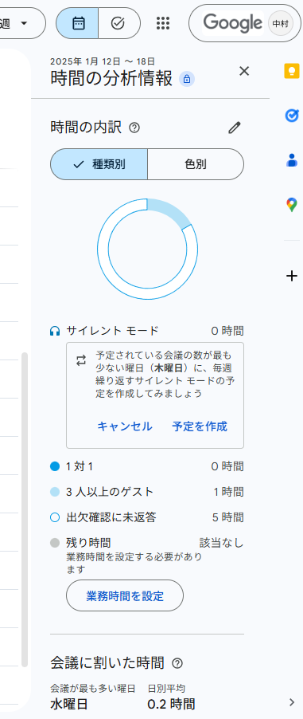Screen dimensions: 303x719
Task: Open Google Maps side panel icon
Action: [x=292, y=205]
